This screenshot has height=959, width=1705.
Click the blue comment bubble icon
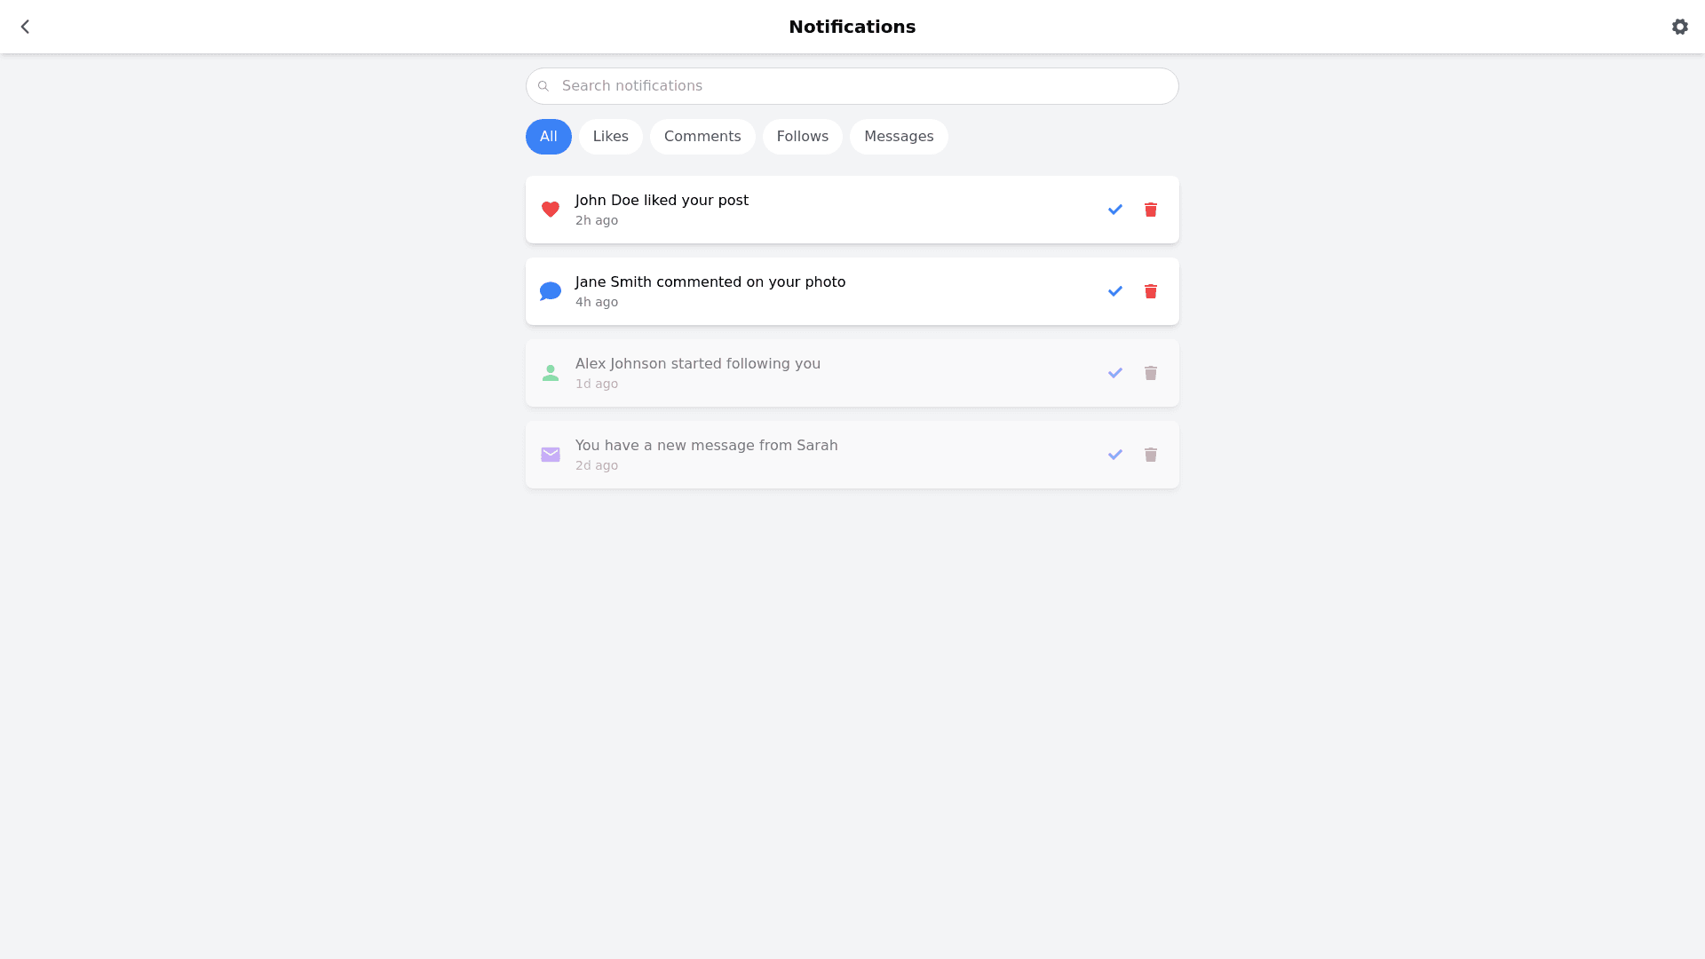tap(551, 291)
